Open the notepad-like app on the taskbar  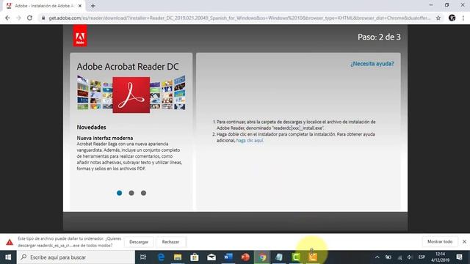279,257
